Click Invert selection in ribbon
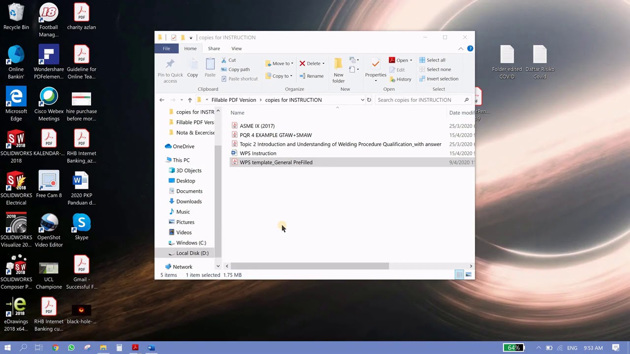This screenshot has height=354, width=630. coord(439,79)
